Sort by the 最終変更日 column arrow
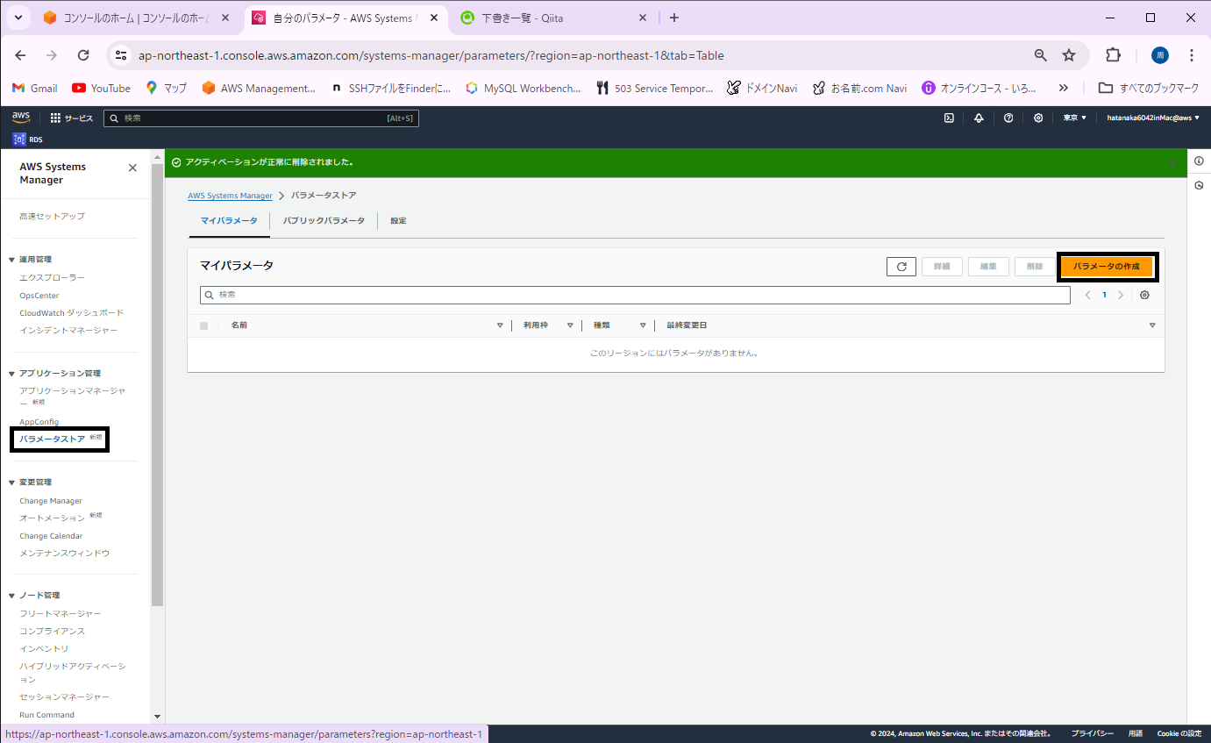 tap(1152, 325)
